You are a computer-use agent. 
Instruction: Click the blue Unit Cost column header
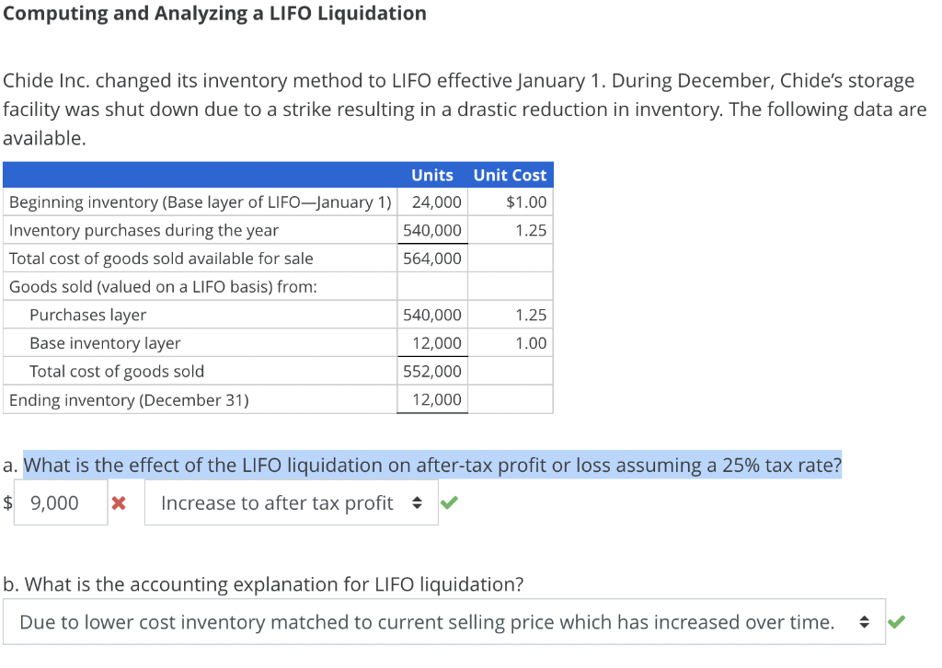point(510,175)
